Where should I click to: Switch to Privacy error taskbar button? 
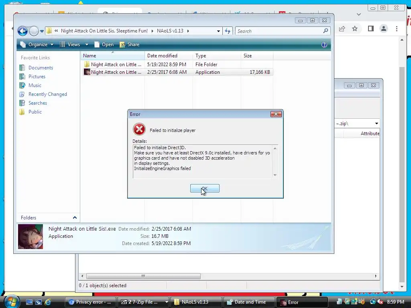[x=91, y=302]
